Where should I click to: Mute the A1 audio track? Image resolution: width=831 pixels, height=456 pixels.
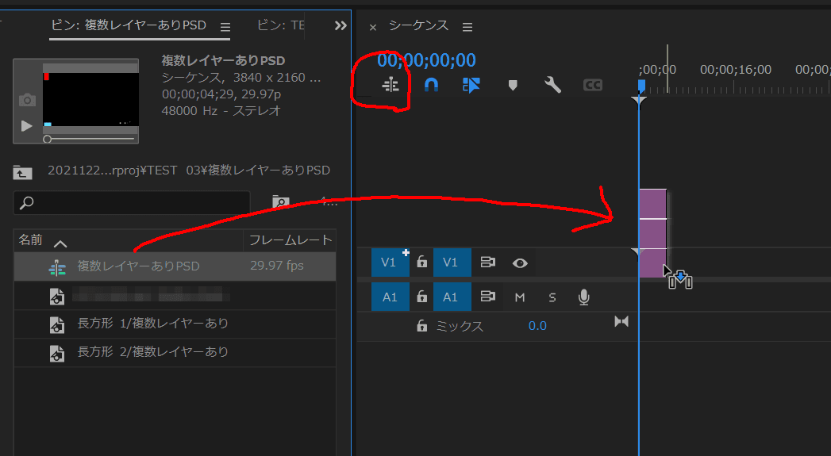point(520,297)
